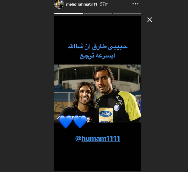Image resolution: width=188 pixels, height=172 pixels.
Task: Open the @humam1111 mention link
Action: coord(98,139)
